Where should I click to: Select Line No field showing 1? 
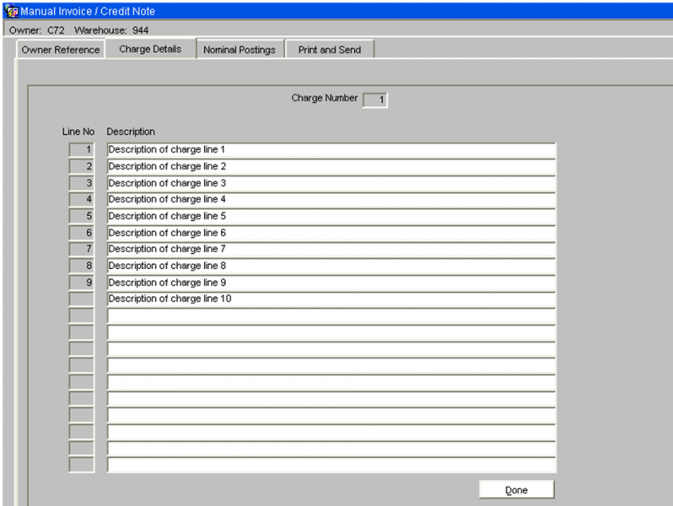82,150
